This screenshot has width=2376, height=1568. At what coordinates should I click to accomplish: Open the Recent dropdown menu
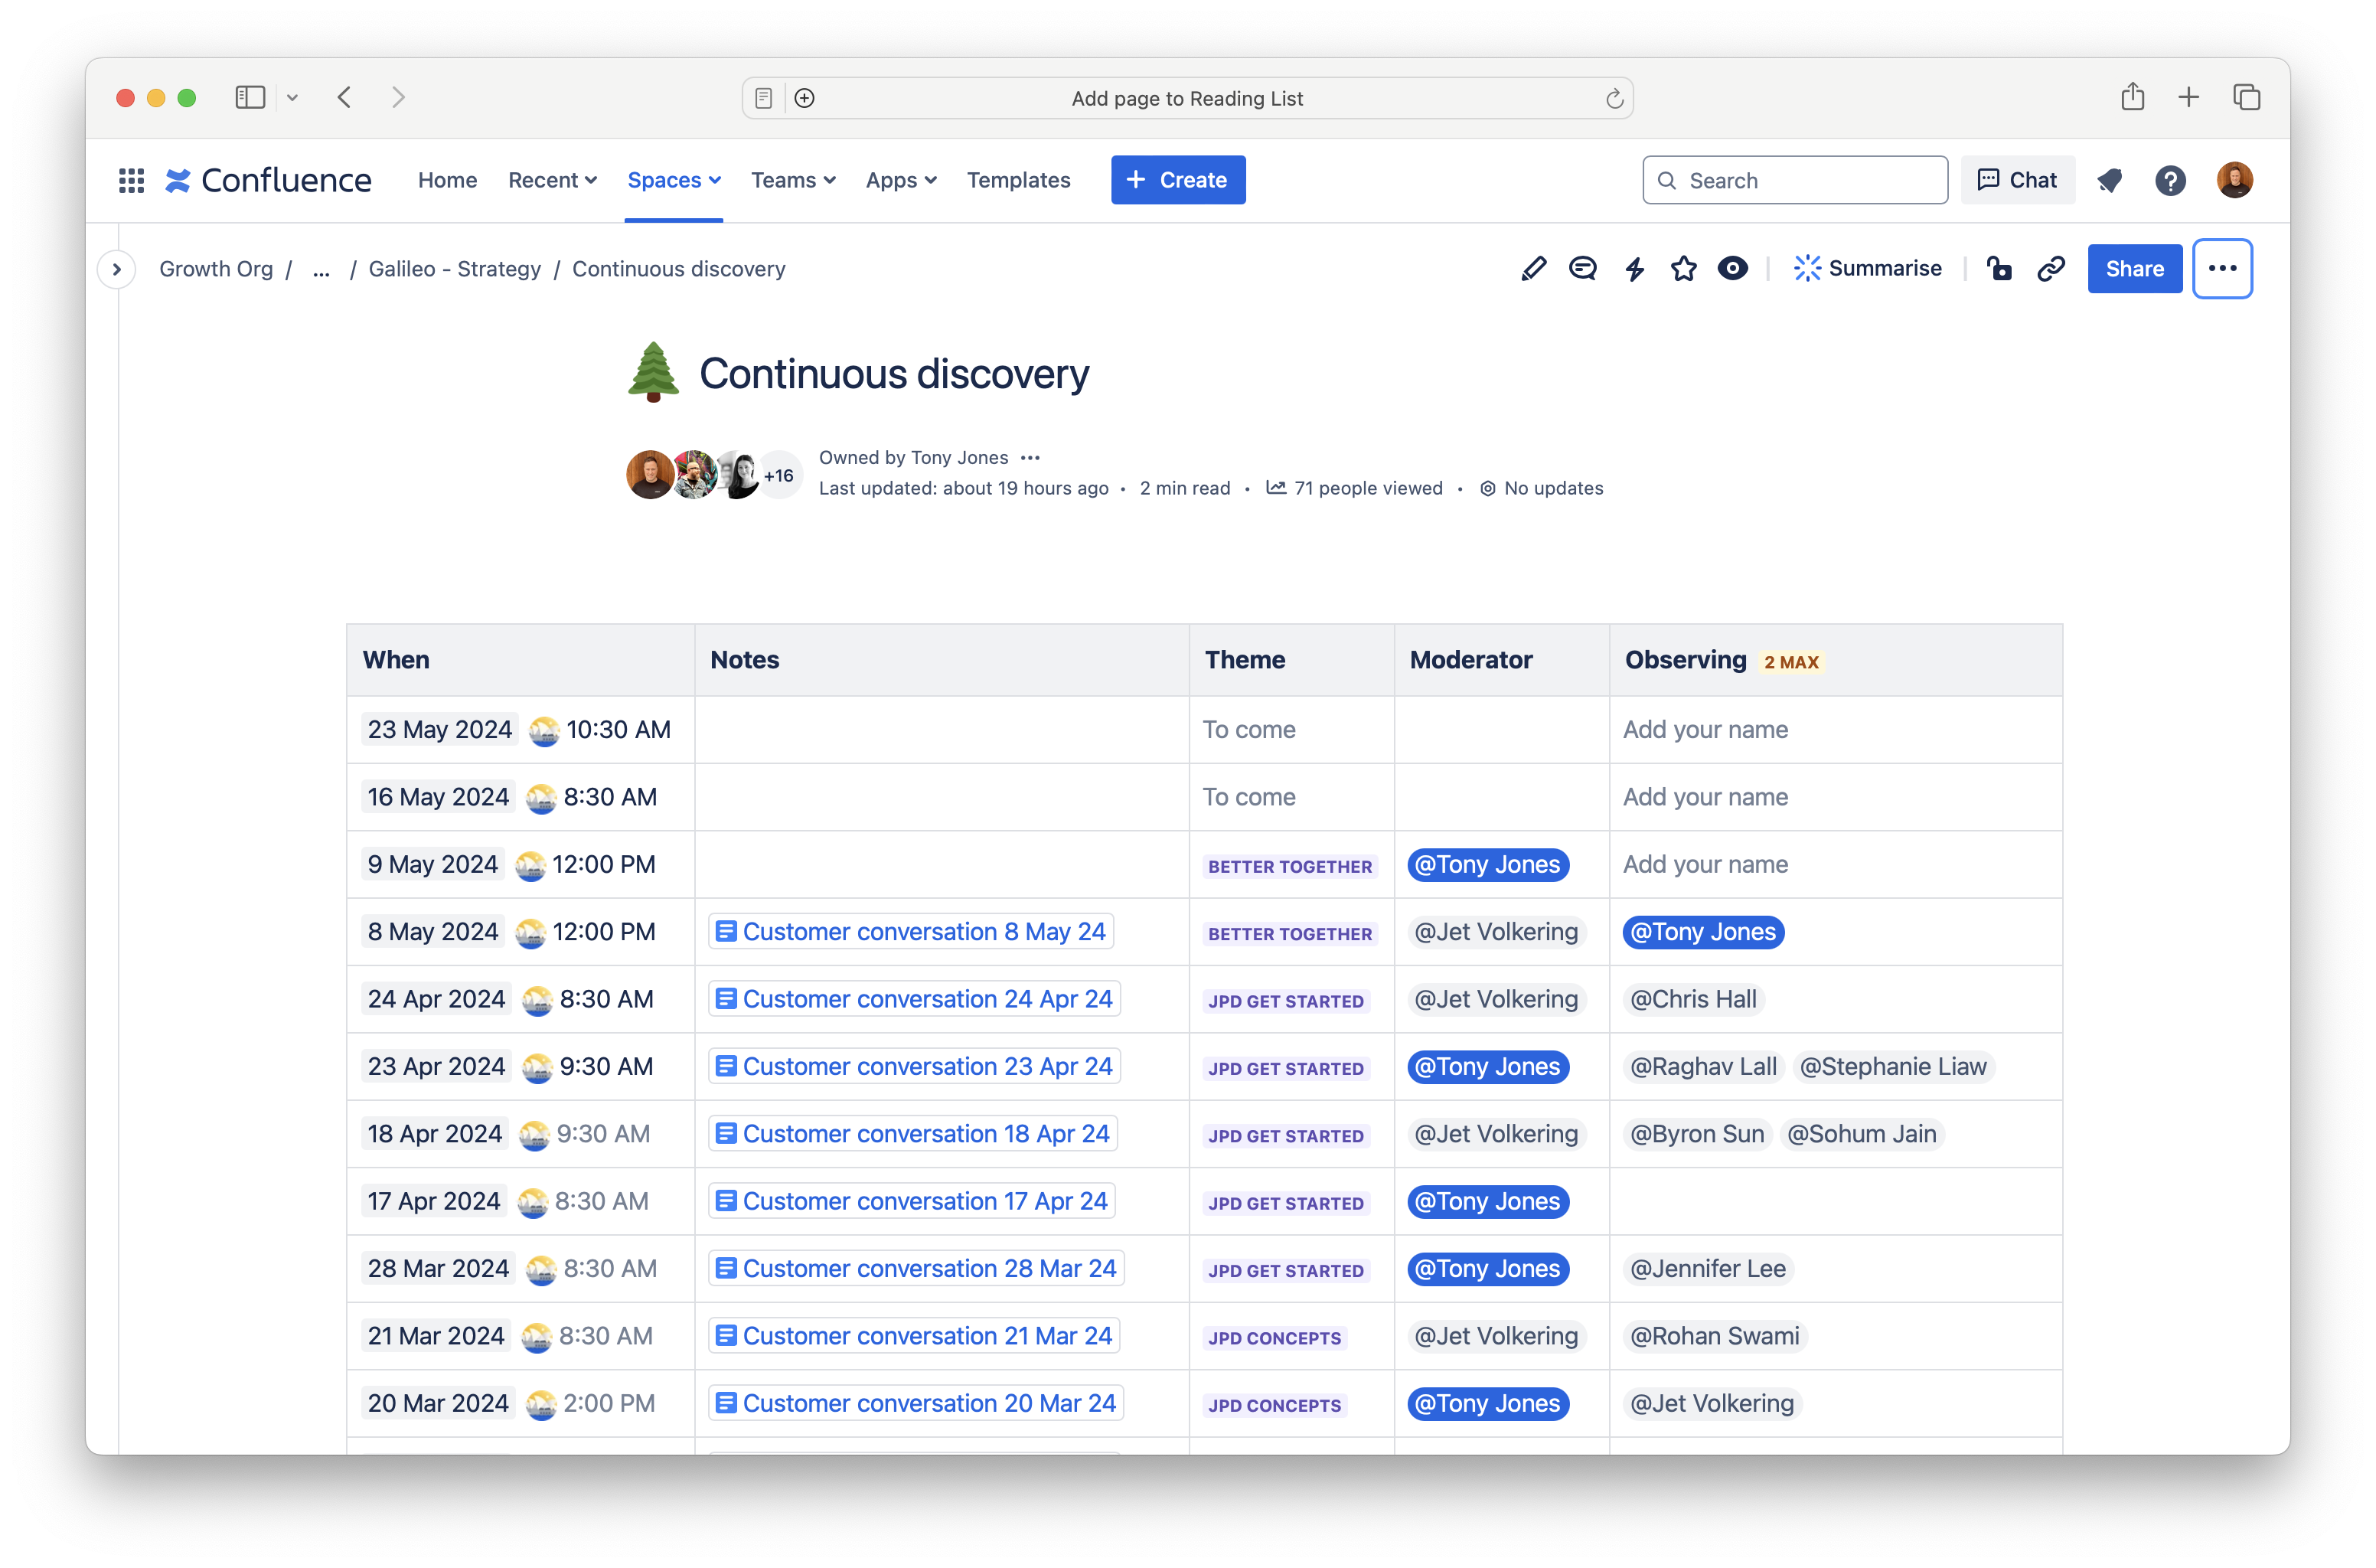(x=552, y=180)
